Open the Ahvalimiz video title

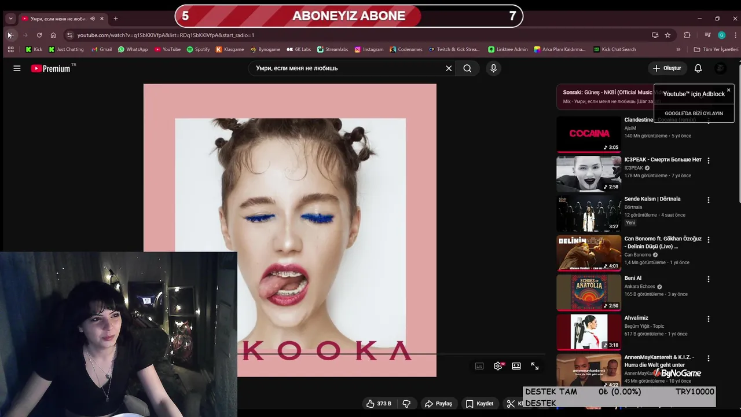click(636, 318)
